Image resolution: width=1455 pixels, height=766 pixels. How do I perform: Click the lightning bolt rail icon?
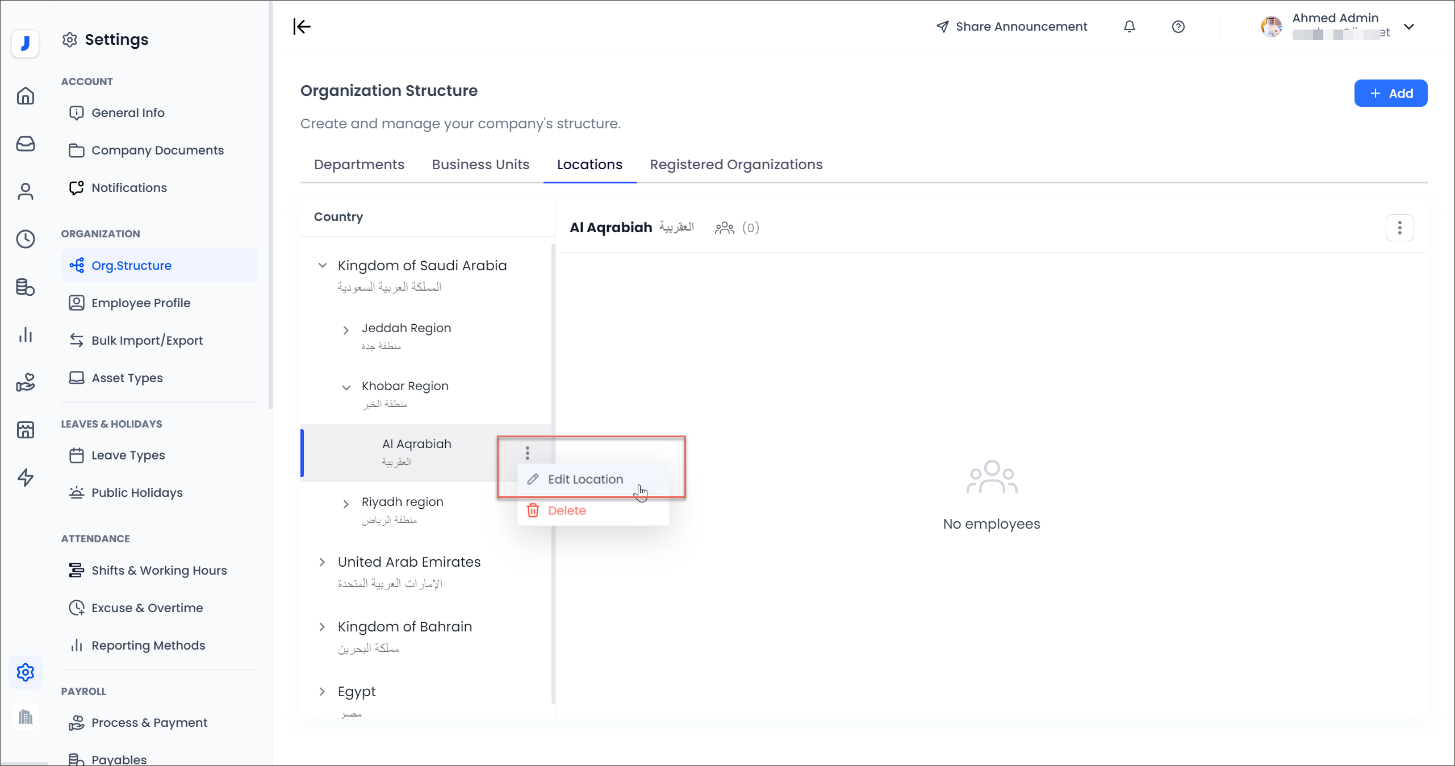26,478
